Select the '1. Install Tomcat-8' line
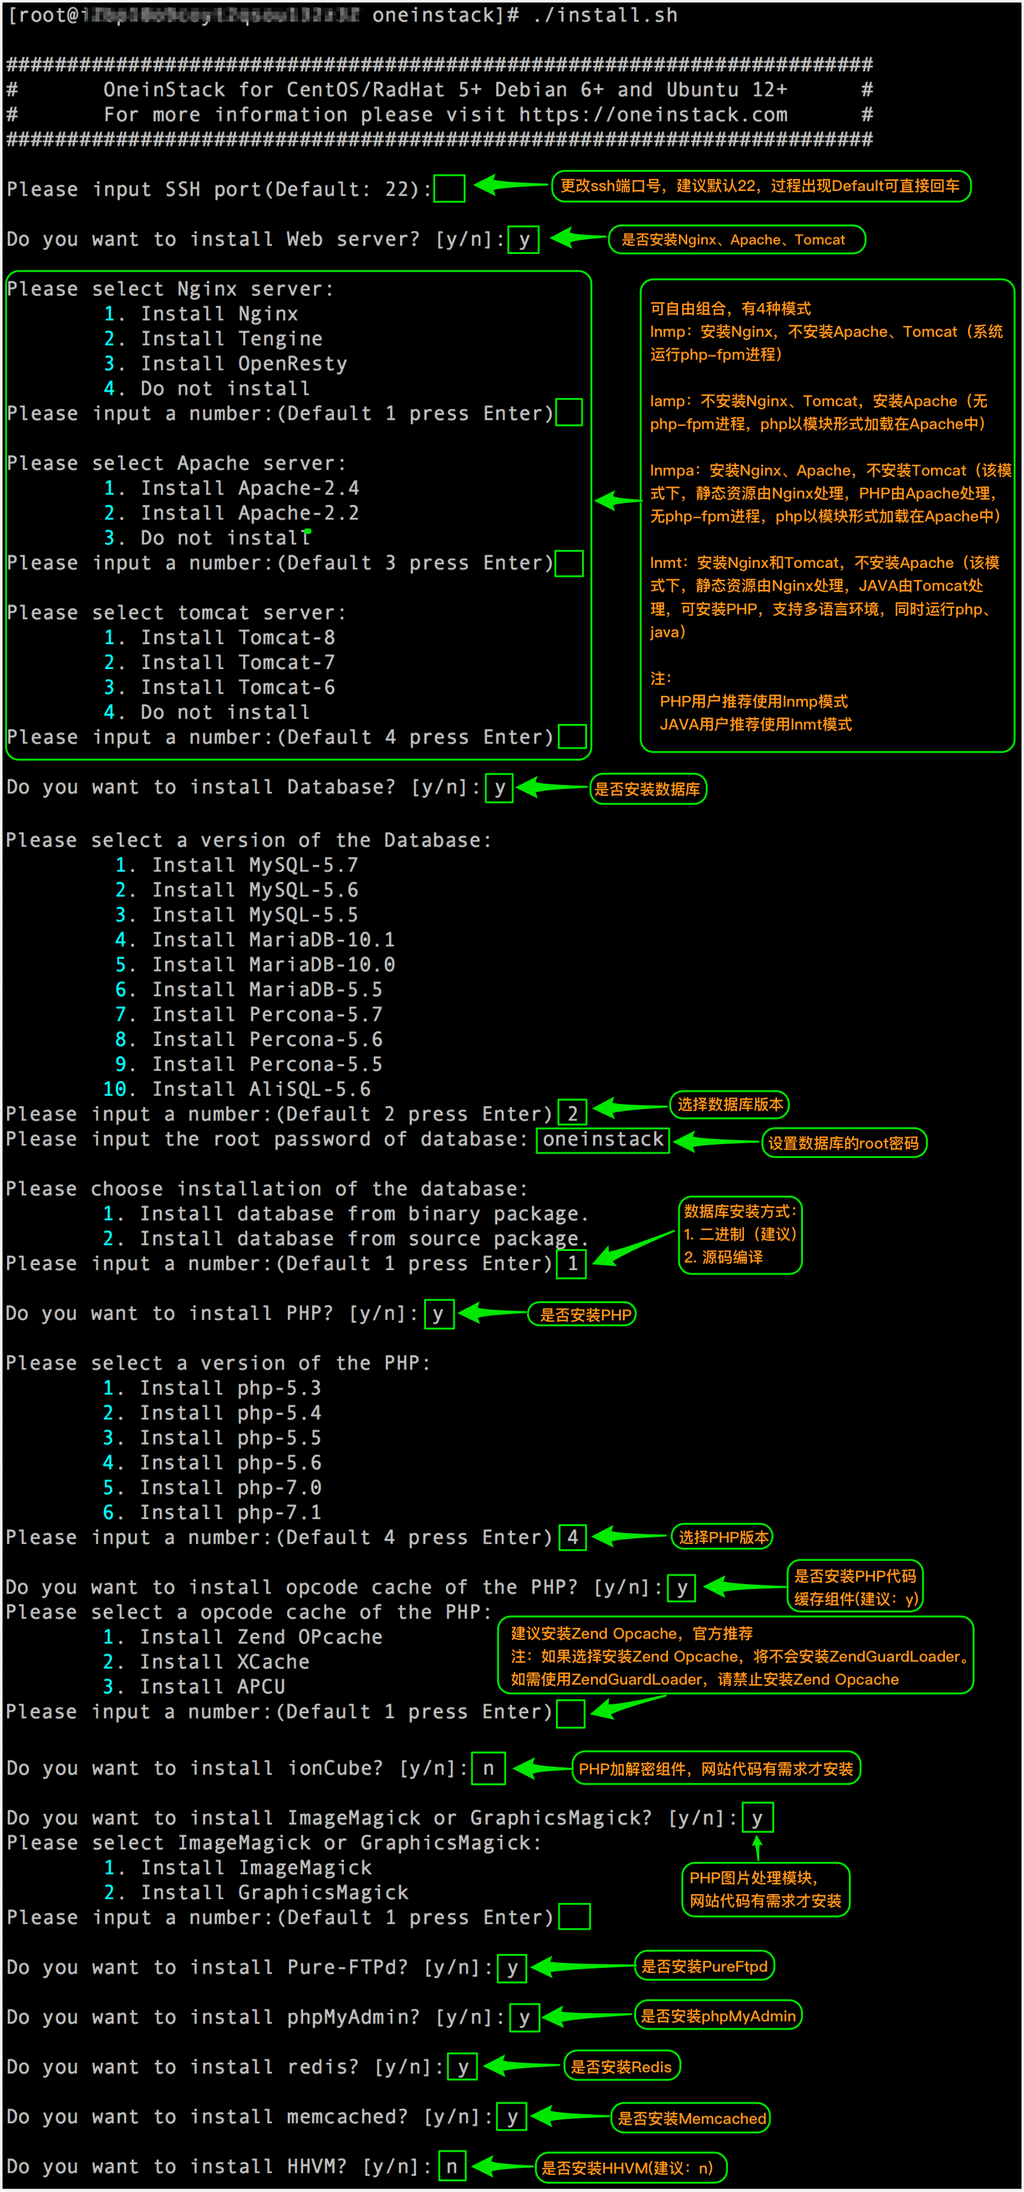 coord(220,637)
